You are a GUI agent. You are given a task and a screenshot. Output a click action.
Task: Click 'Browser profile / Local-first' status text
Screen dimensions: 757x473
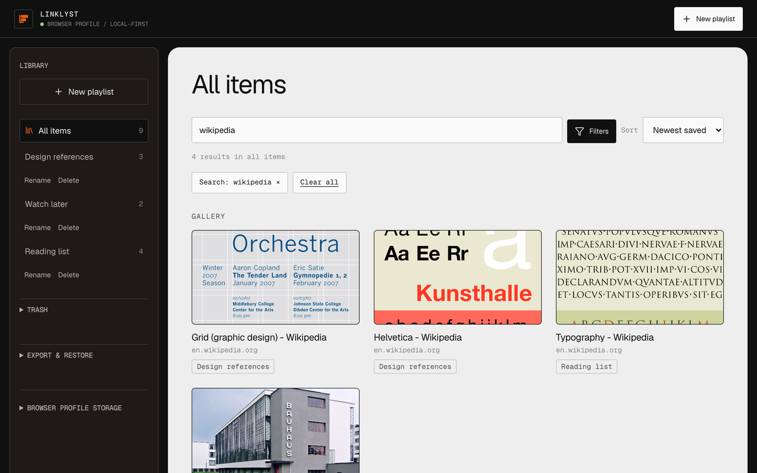tap(98, 24)
